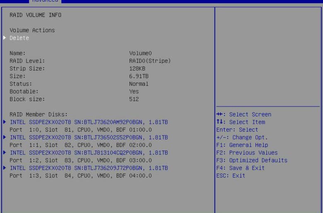Screen dimensions: 323x213
Task: Click the Size: label
Action: (x=17, y=76)
